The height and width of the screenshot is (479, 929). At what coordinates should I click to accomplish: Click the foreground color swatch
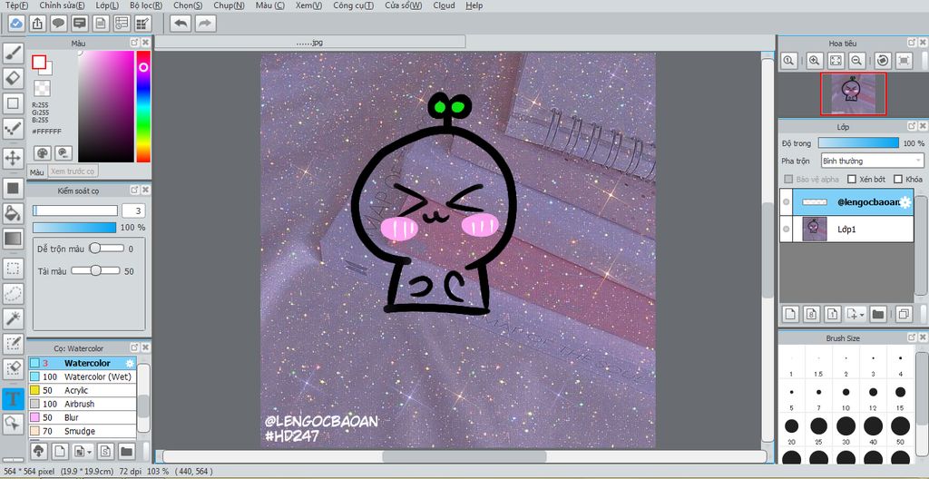click(39, 63)
